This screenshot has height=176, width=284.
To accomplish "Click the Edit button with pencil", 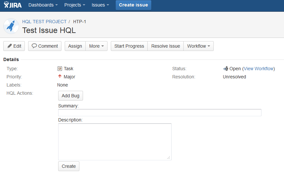I will (x=14, y=46).
